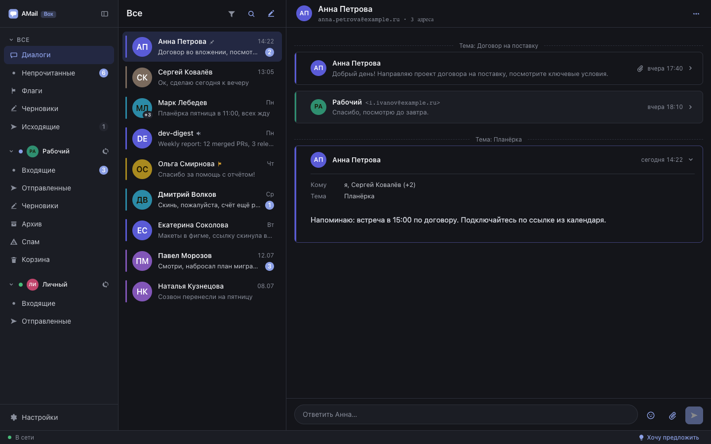Click recipients я, Сергей Ковалёв (+2)
Image resolution: width=711 pixels, height=444 pixels.
pos(380,185)
